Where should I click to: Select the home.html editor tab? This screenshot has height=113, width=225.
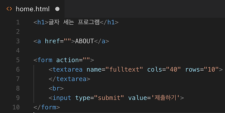tap(32, 9)
